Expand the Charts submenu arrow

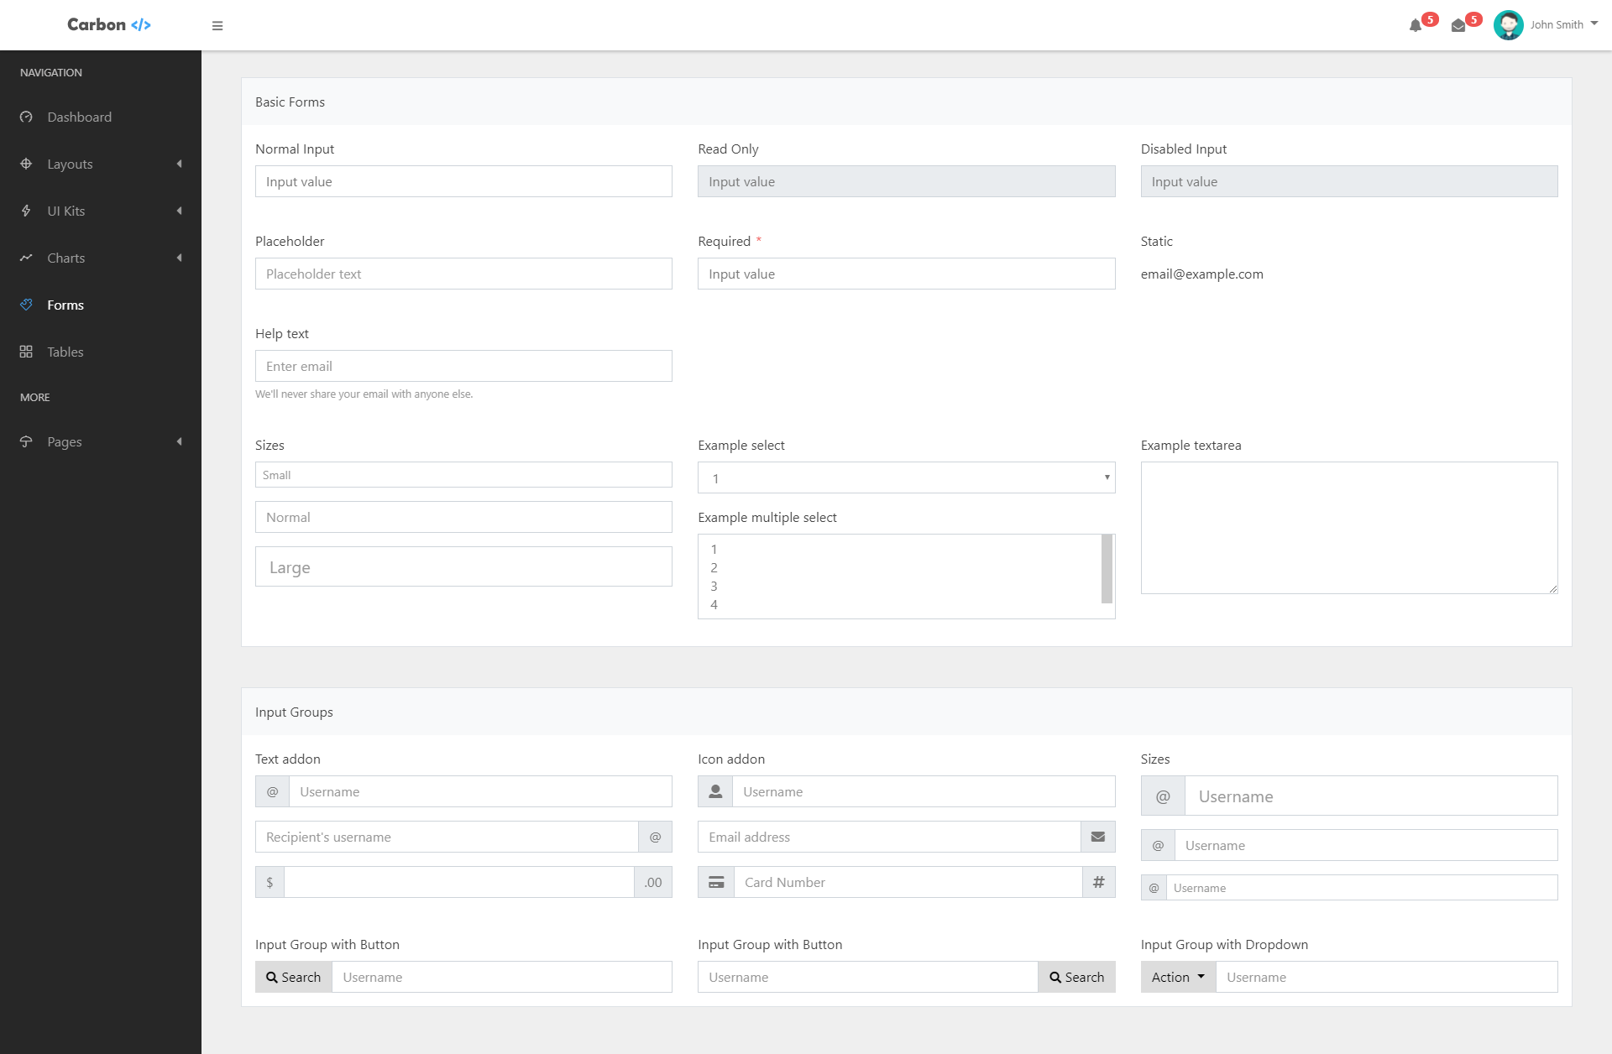[x=179, y=258]
